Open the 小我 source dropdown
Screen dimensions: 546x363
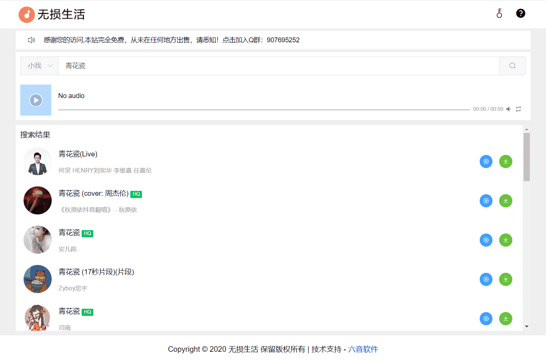[39, 66]
